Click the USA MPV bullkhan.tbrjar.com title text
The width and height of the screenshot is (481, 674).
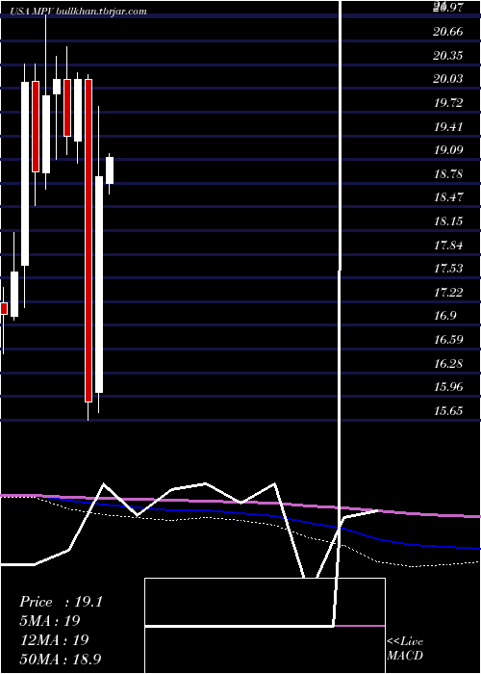pos(78,12)
